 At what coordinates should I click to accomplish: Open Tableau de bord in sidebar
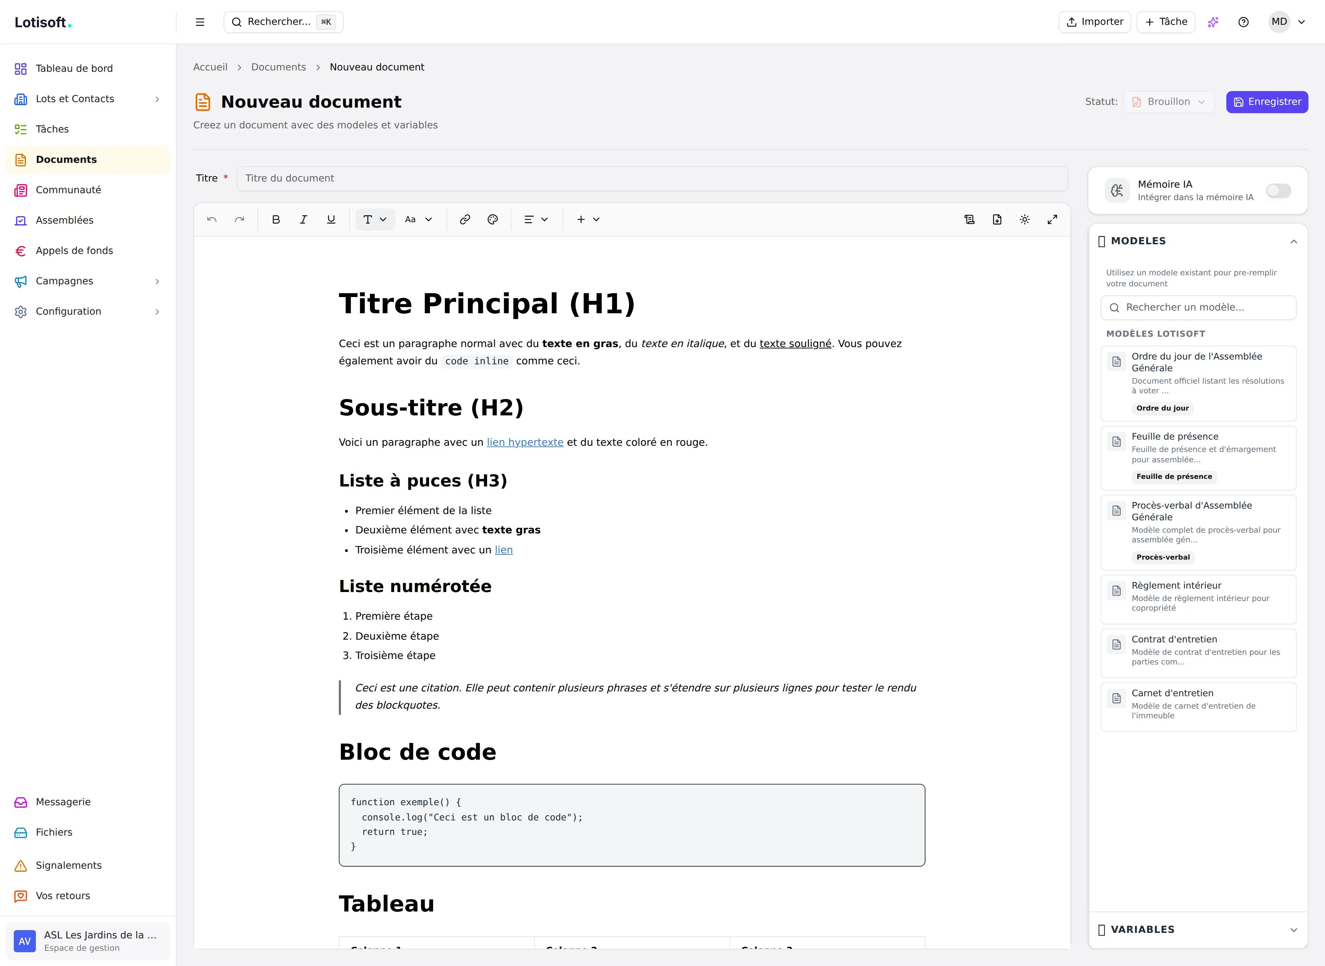[x=88, y=68]
